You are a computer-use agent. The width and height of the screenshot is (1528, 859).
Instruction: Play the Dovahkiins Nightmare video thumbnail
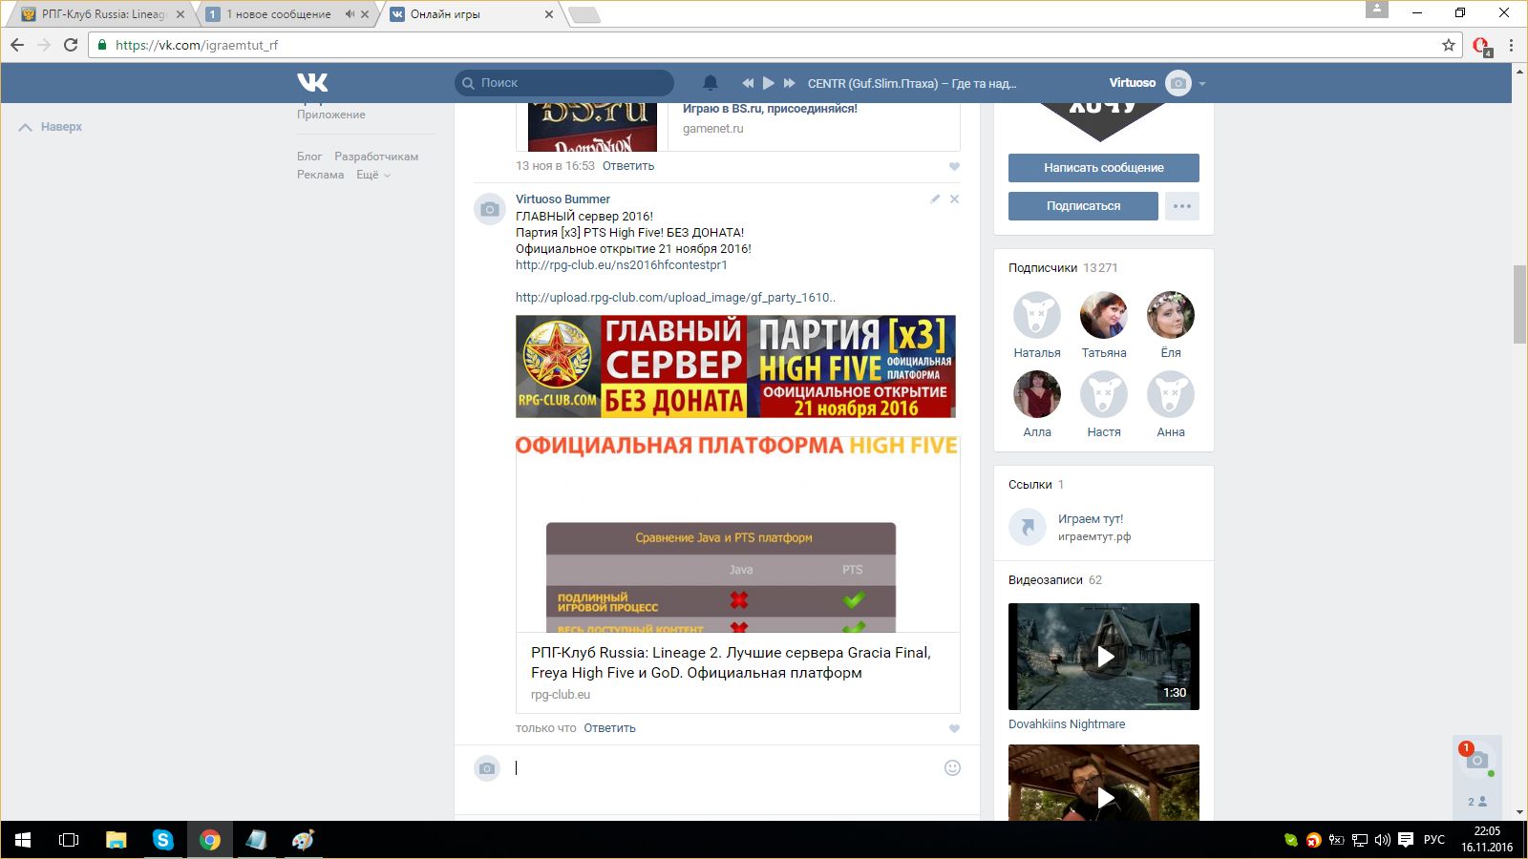1104,657
